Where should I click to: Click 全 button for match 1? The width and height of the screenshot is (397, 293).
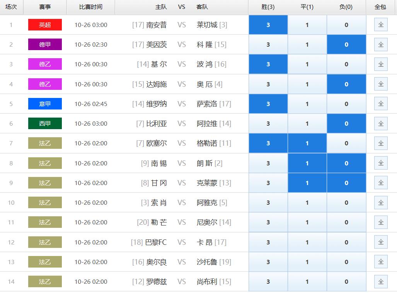click(x=381, y=25)
